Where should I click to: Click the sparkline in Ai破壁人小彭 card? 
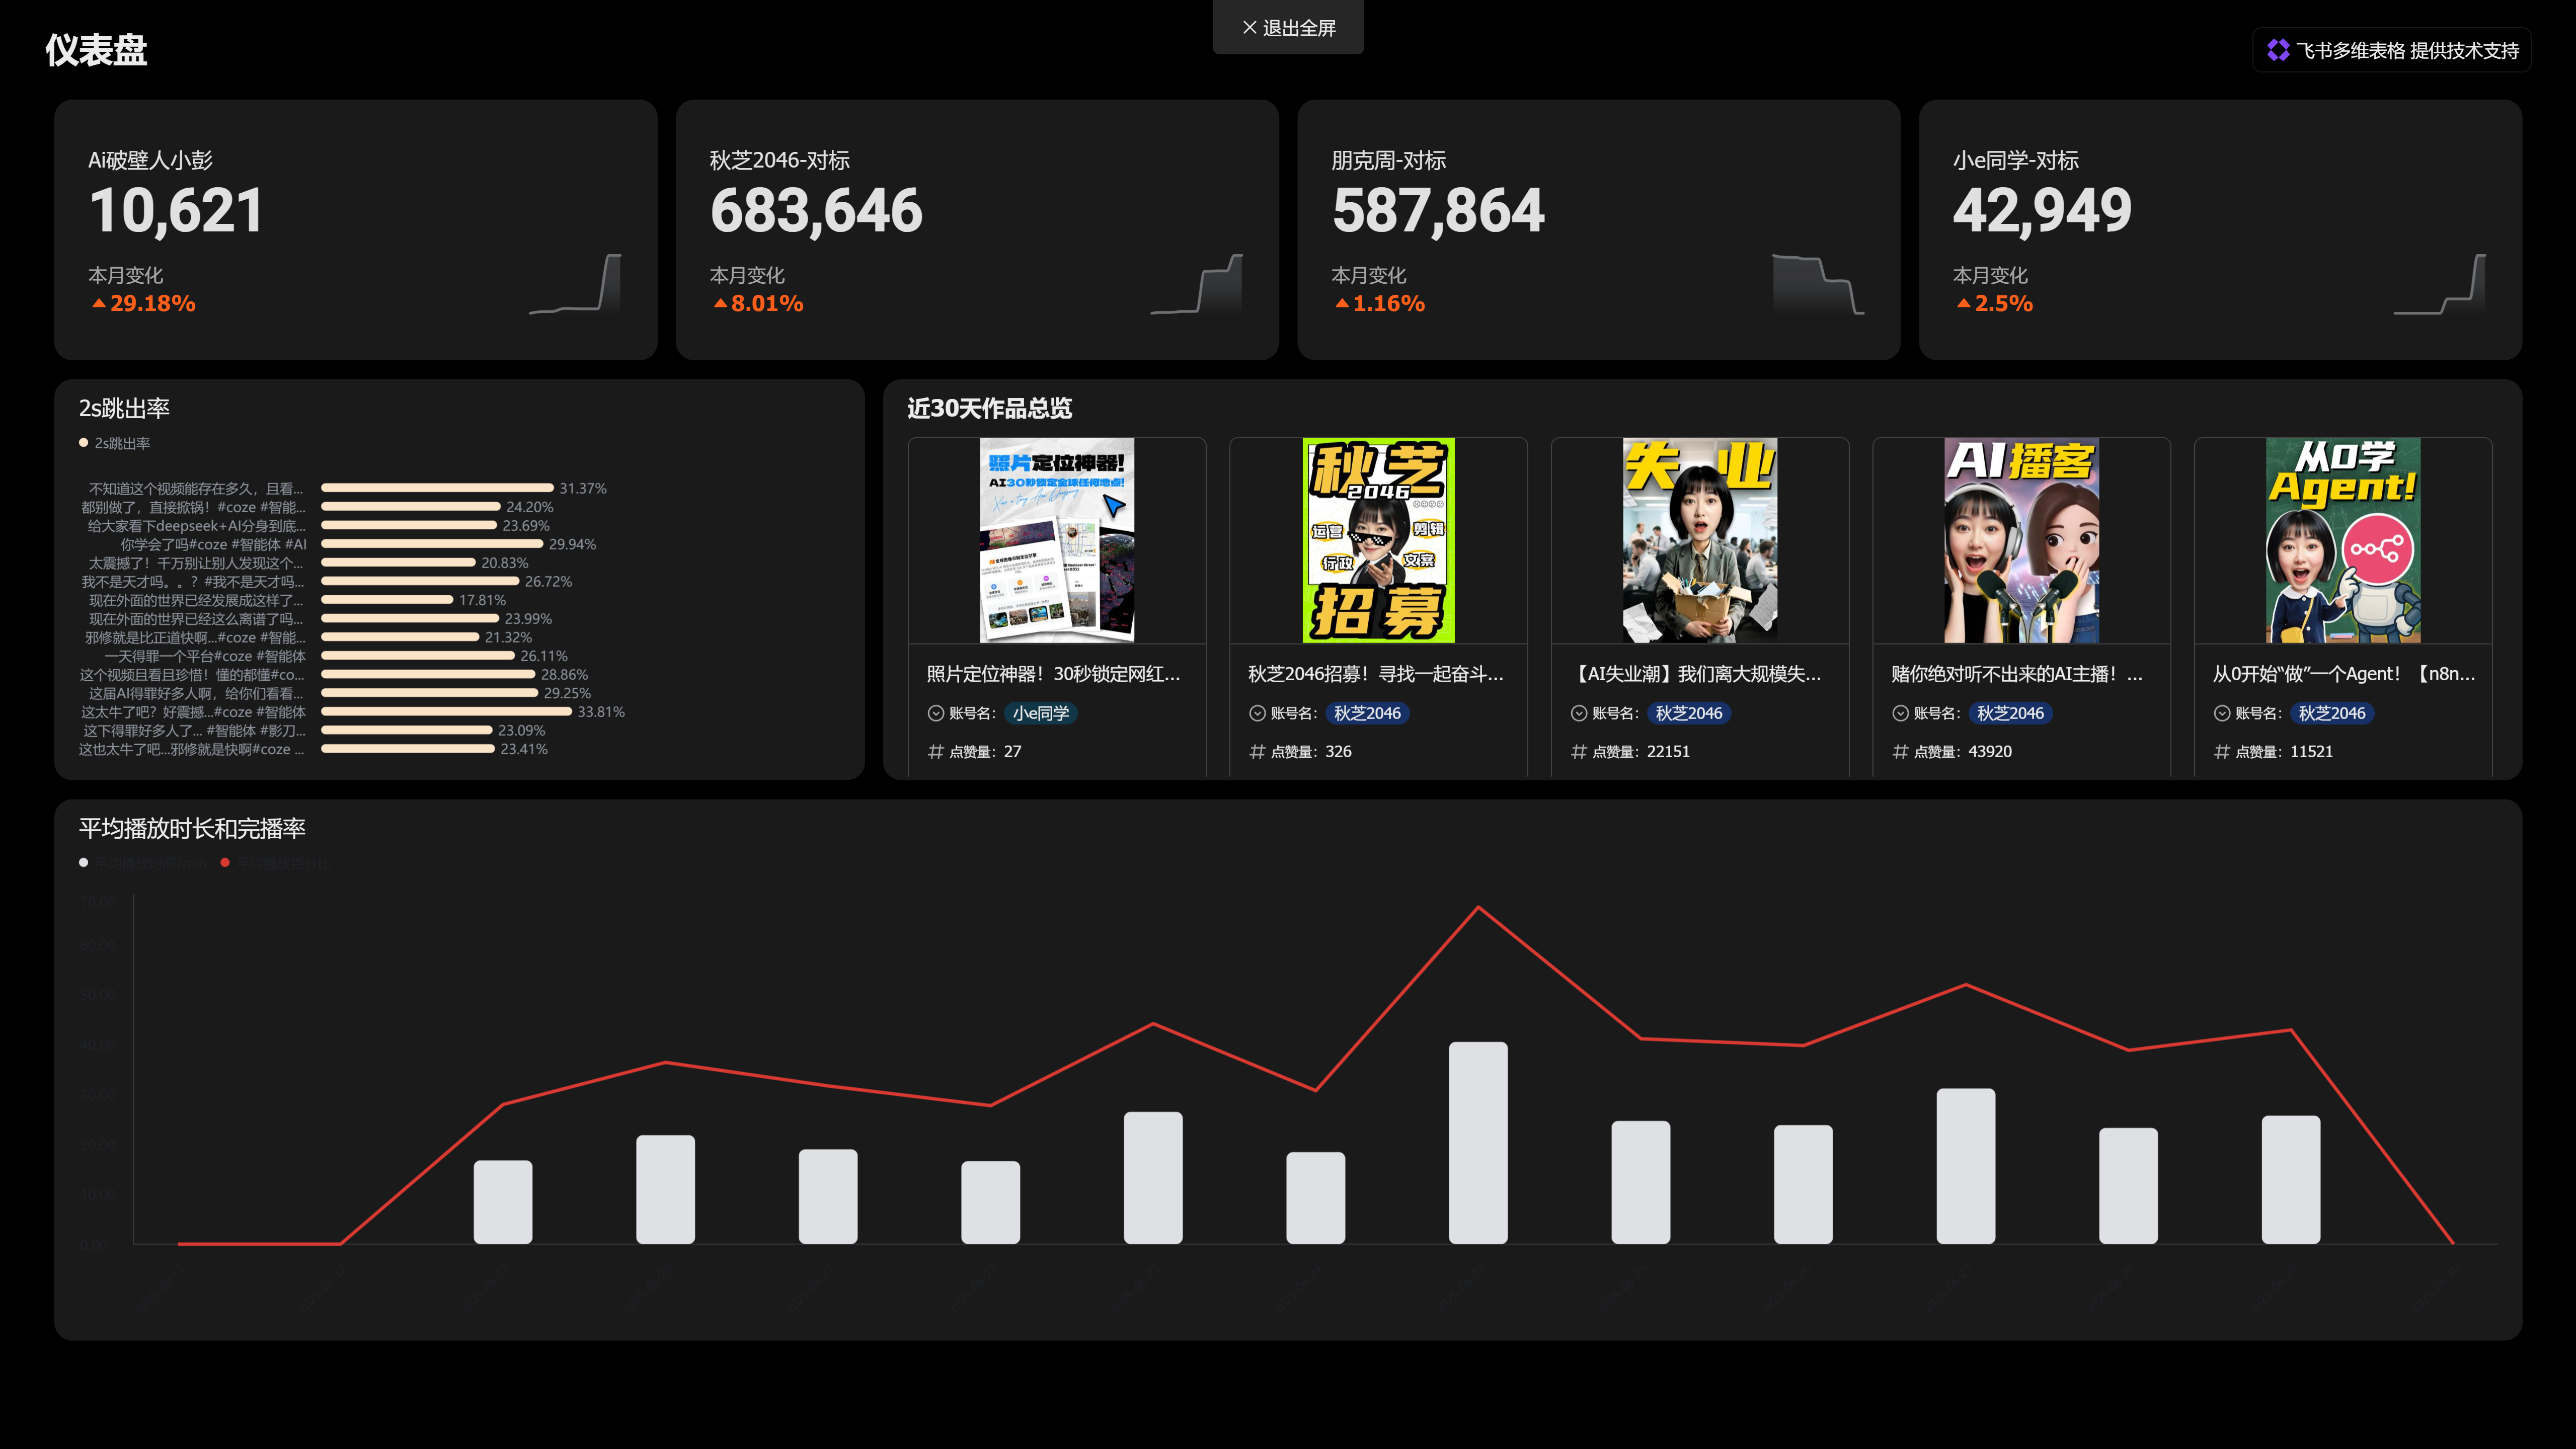click(x=575, y=284)
